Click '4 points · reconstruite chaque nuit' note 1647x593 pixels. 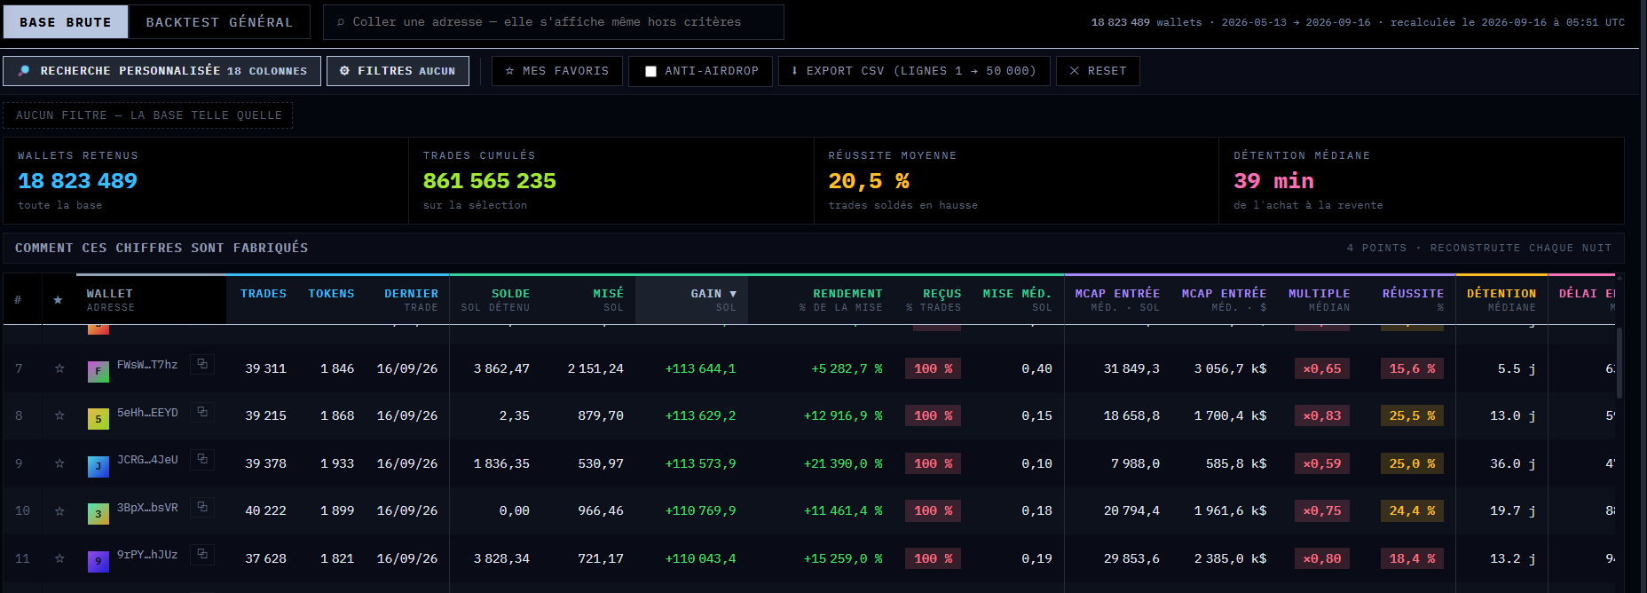(1478, 248)
